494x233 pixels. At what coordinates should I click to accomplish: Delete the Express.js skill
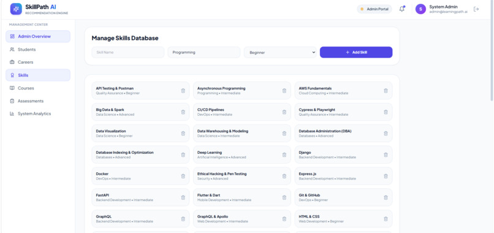(386, 176)
